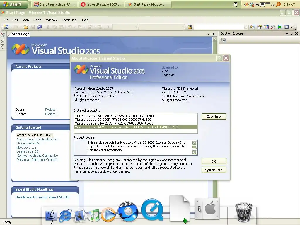Open the 'Create Your First Application' link

37,139
